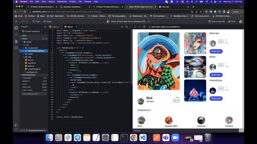Click the large Bird artwork image
The image size is (257, 144).
tap(159, 61)
